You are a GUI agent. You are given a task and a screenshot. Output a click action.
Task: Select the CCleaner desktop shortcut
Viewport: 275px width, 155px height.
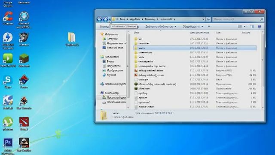(x=8, y=18)
